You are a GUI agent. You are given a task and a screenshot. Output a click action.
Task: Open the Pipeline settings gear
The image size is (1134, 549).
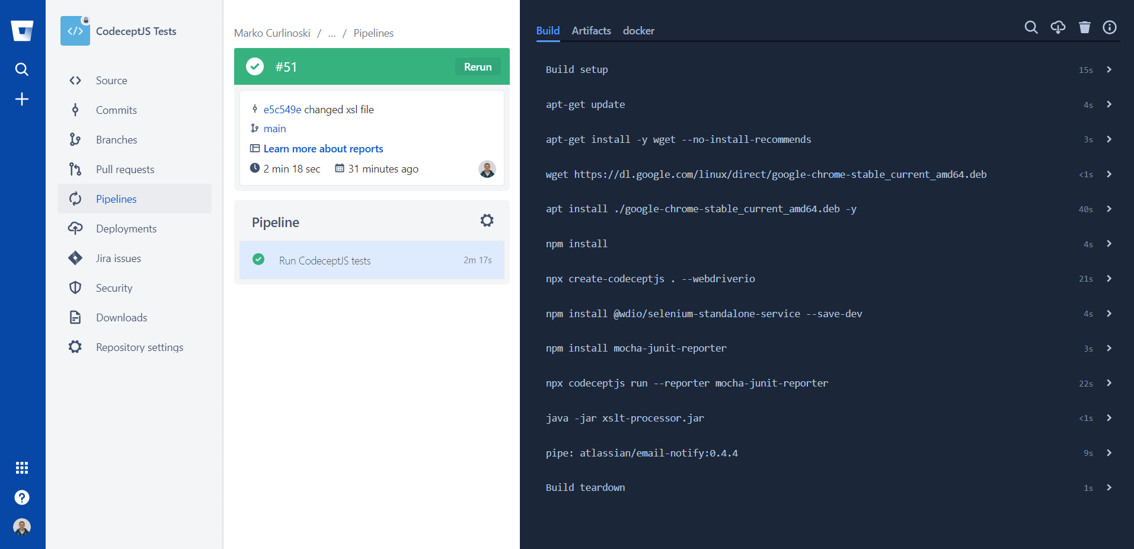pos(487,221)
